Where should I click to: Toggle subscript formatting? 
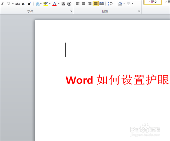(x=24, y=4)
